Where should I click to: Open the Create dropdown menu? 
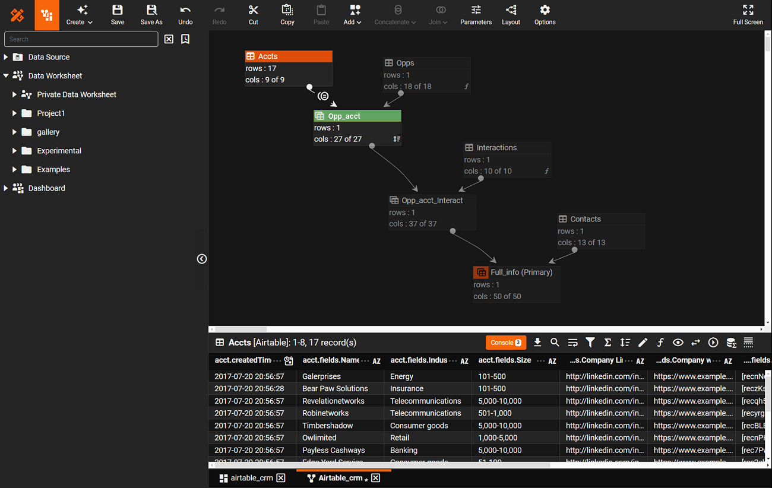click(80, 15)
